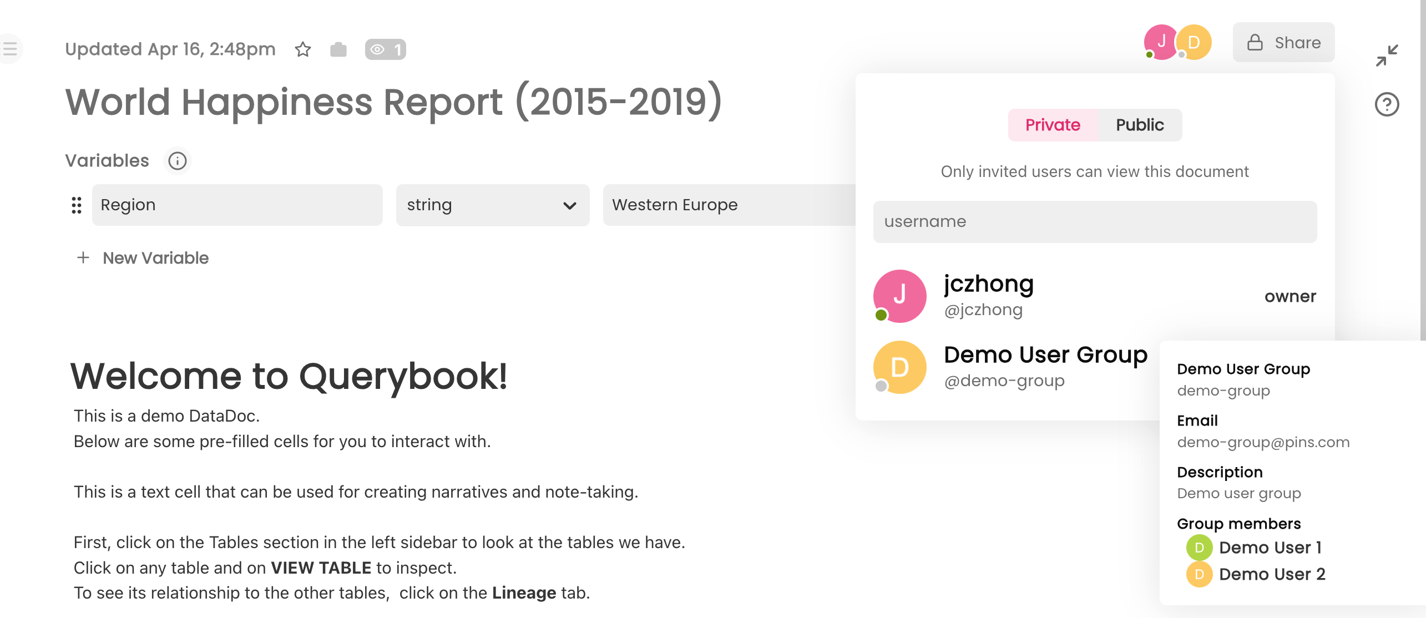Click Demo User 1 group member
Screen dimensions: 1426x618
pos(1270,548)
